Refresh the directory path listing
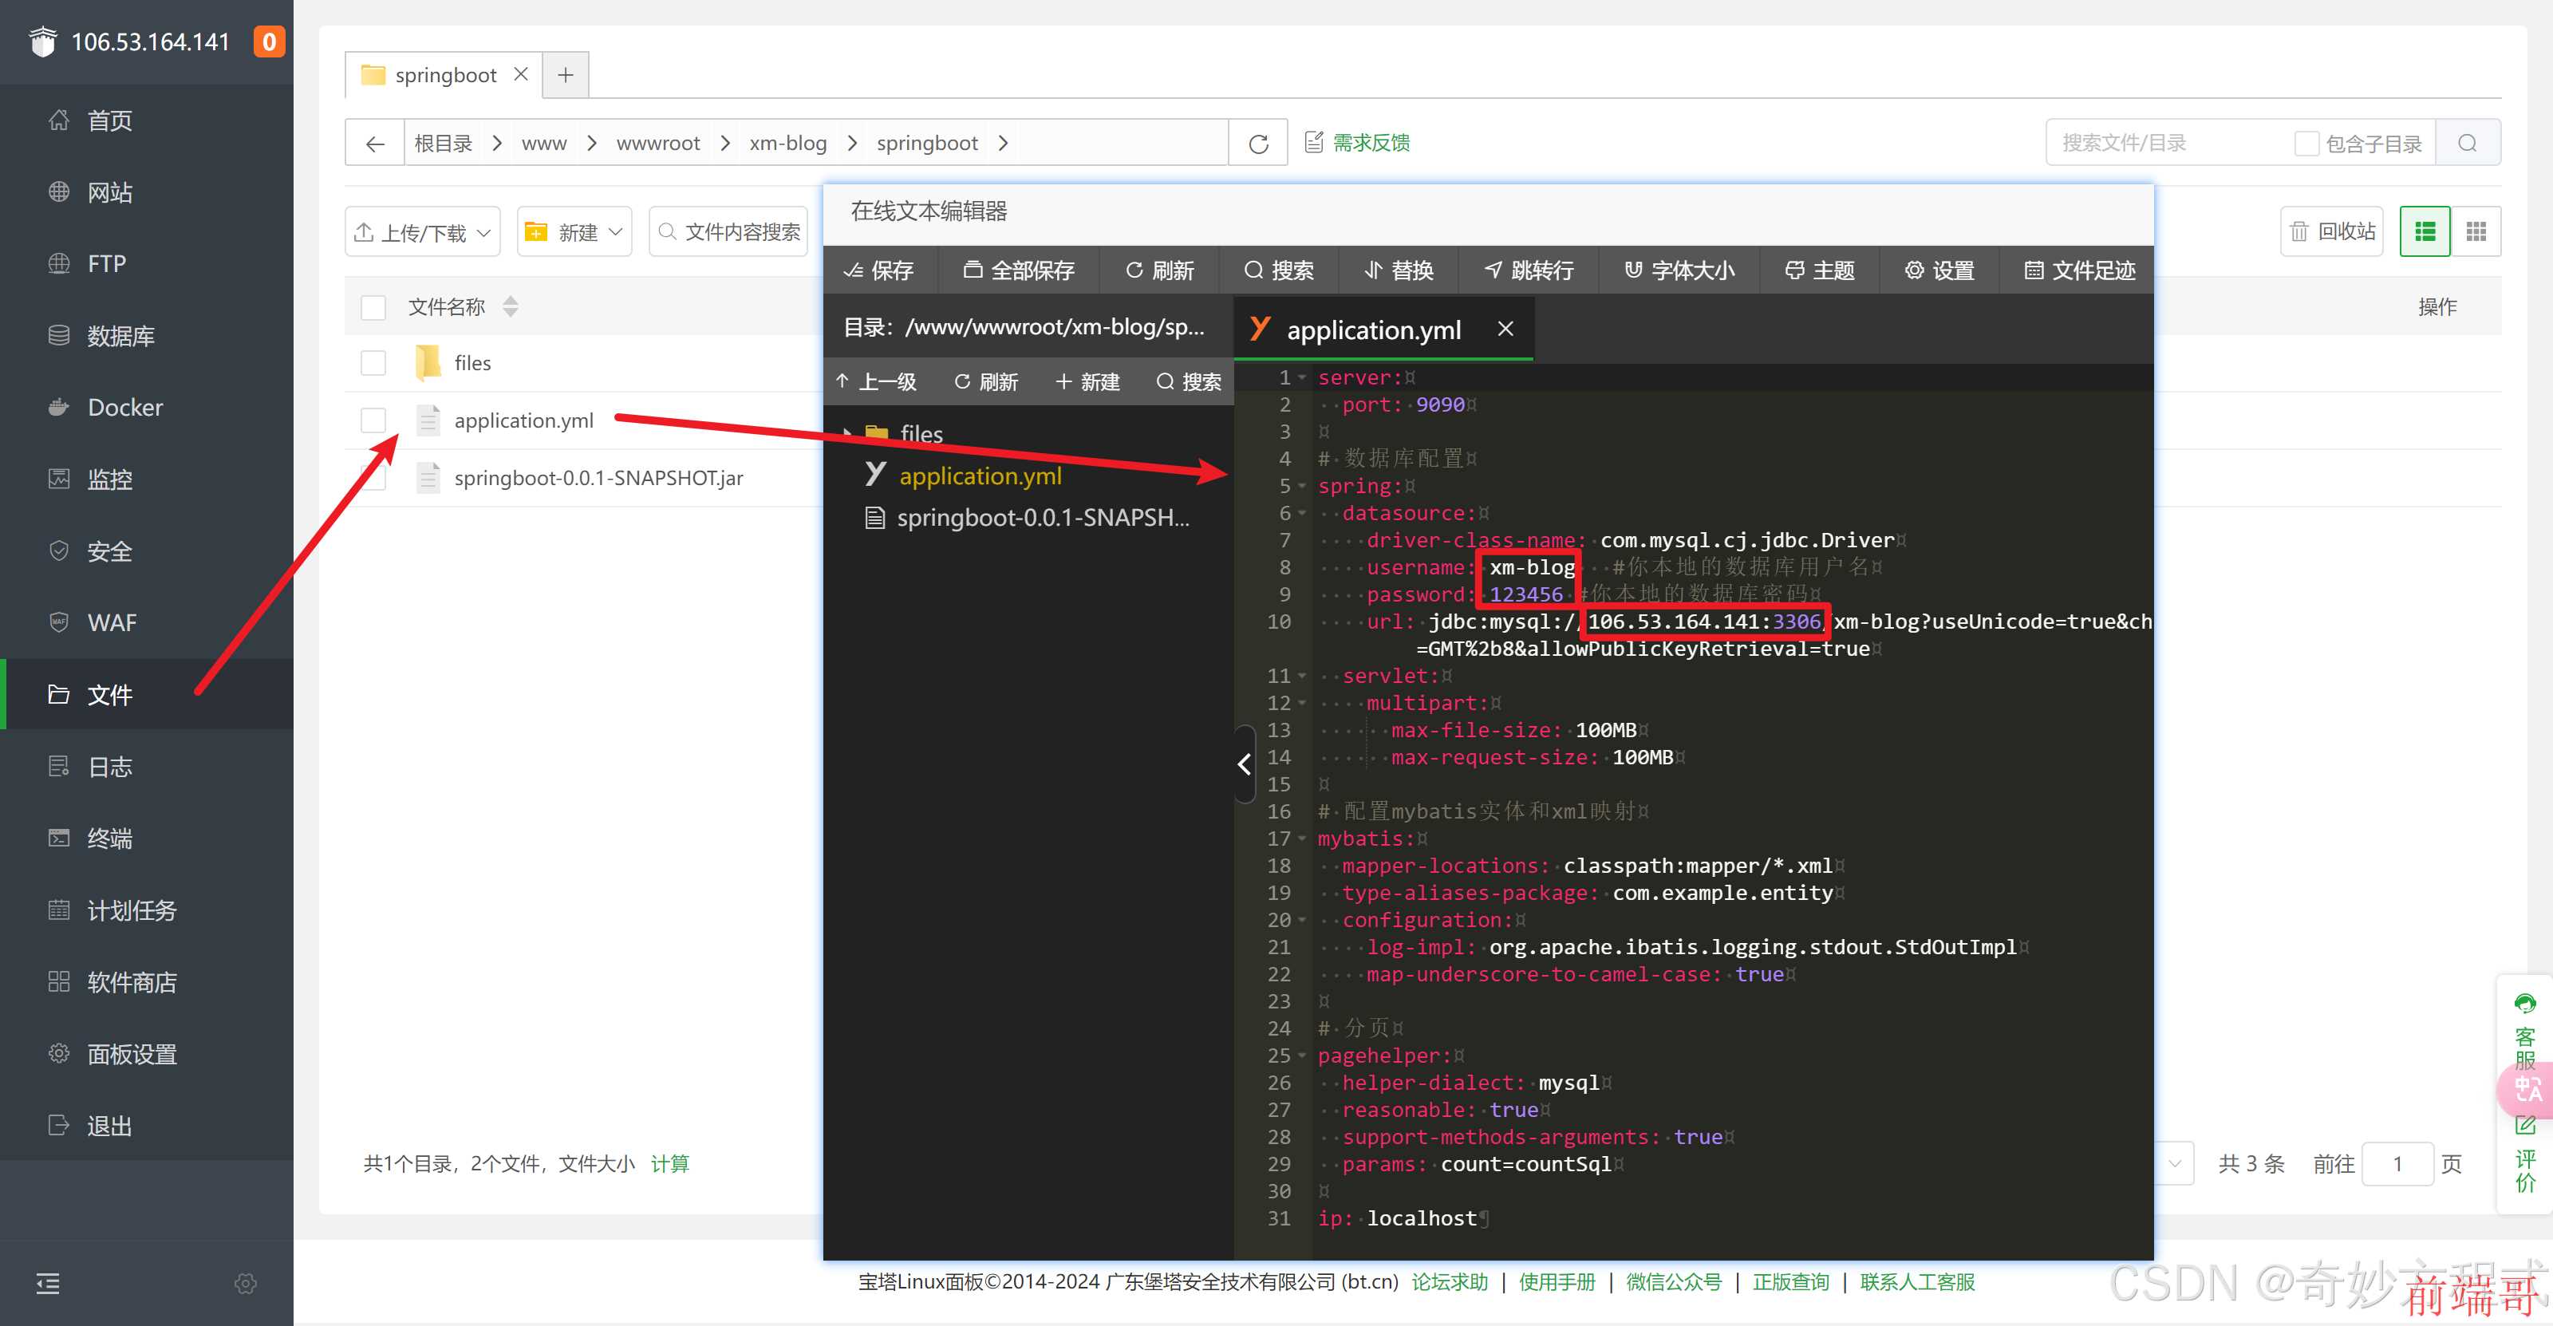 (1257, 143)
